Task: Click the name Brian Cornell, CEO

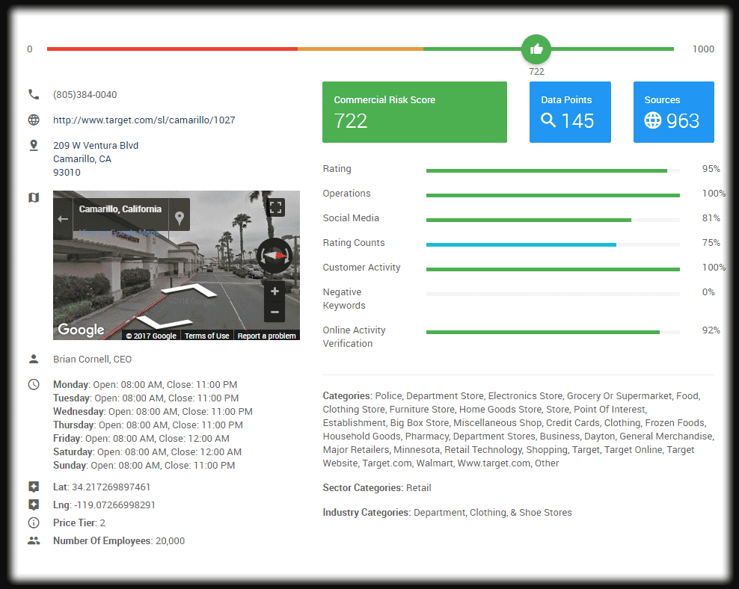Action: pos(93,360)
